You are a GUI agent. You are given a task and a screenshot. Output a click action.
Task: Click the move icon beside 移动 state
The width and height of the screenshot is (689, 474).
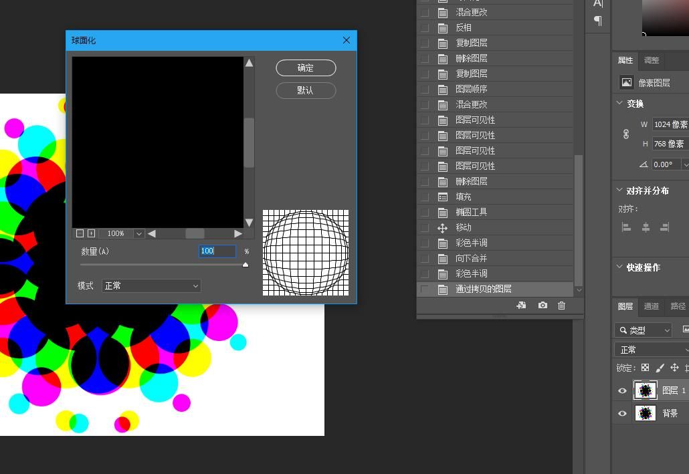(x=442, y=227)
